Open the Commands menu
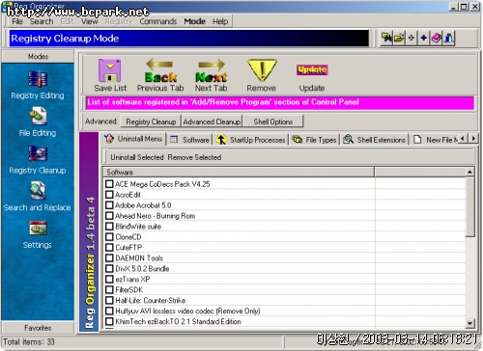Screen dimensions: 483x351 click(158, 21)
